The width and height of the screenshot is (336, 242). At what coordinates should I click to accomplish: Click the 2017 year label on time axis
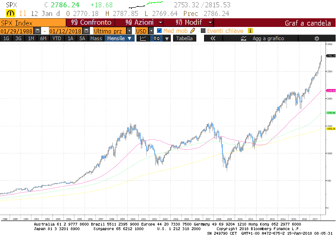[315, 219]
